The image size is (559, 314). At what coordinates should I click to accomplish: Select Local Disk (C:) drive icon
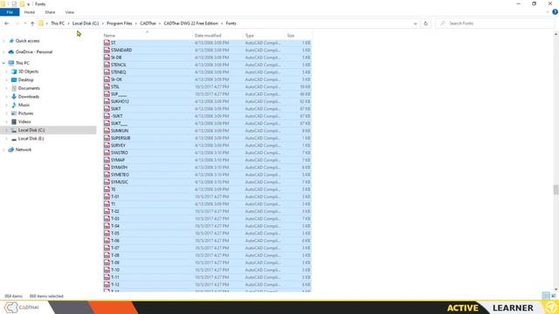(x=14, y=130)
